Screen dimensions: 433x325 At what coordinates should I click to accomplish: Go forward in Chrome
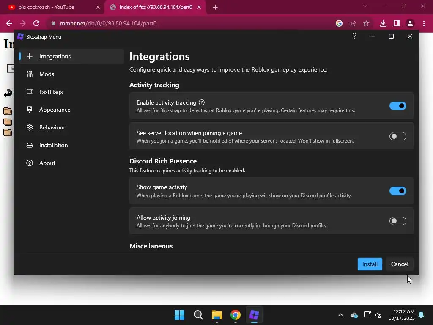23,24
